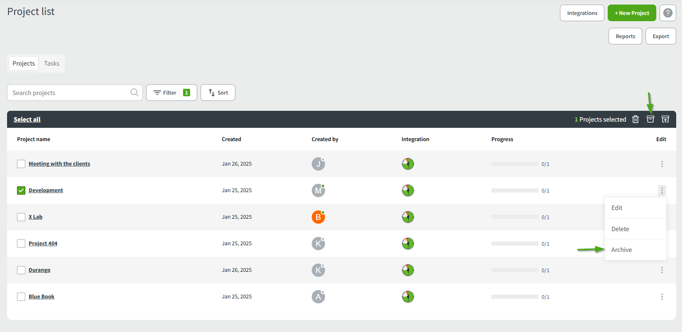Switch to the Tasks tab
The width and height of the screenshot is (682, 332).
pos(51,63)
